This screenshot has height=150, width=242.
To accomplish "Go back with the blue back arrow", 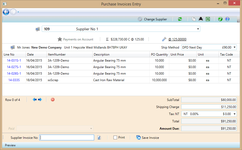I will click(6, 12).
